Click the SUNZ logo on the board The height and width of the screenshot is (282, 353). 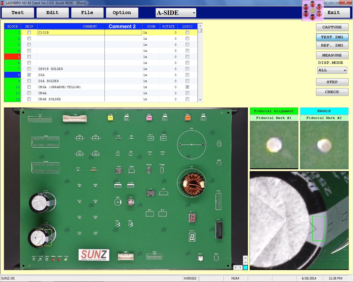94,255
